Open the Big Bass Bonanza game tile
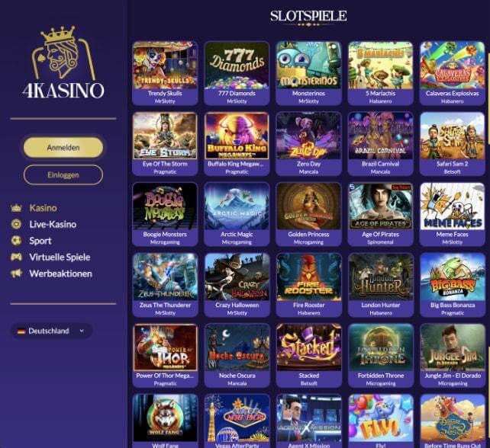The image size is (490, 448). (452, 285)
